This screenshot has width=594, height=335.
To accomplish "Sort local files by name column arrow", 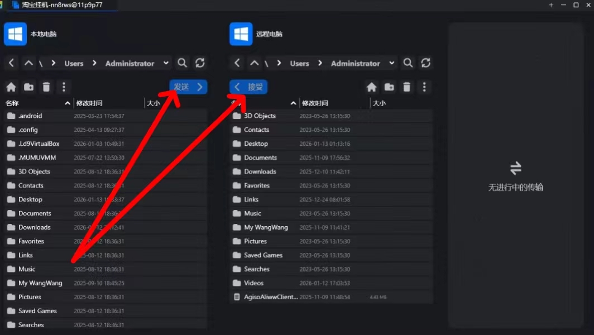I will tap(68, 103).
